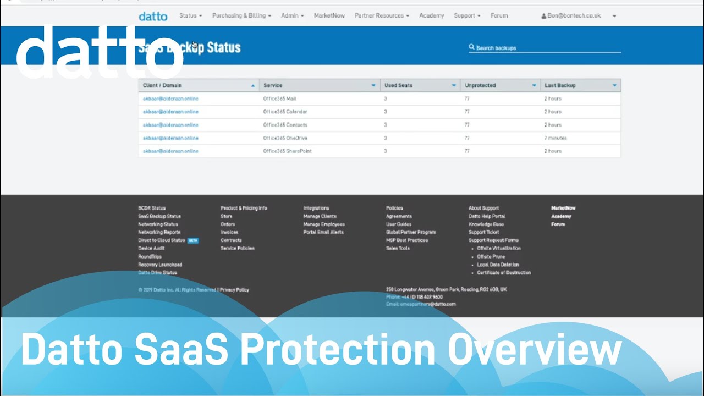
Task: Open Orders footer link
Action: (x=228, y=224)
